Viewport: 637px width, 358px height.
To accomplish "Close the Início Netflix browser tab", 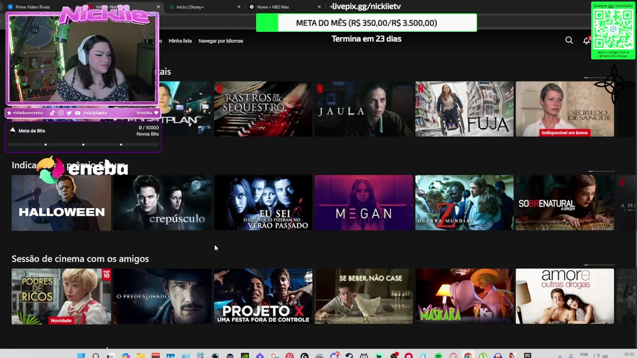I will pos(158,7).
